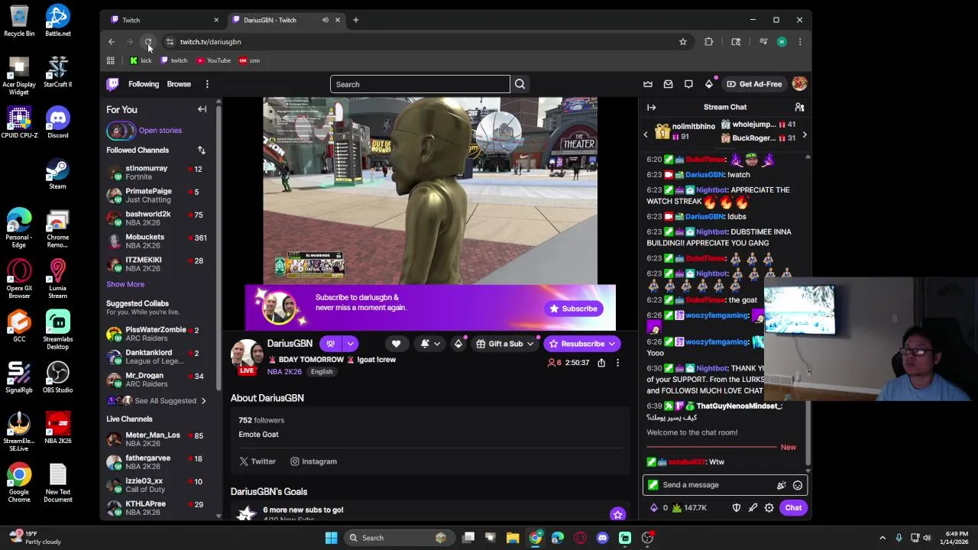Open the YouTube bookmark

tap(213, 60)
